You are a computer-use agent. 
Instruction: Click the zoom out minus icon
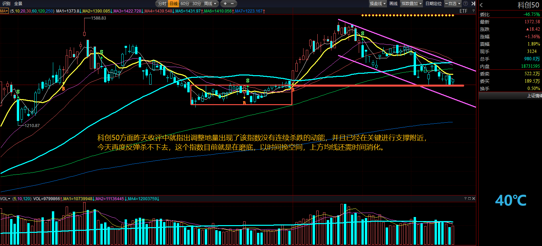(x=232, y=4)
